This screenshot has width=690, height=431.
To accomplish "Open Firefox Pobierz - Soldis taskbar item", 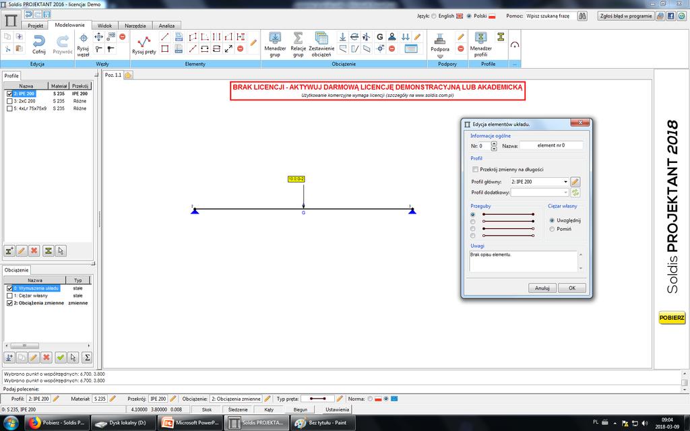I will click(x=57, y=423).
